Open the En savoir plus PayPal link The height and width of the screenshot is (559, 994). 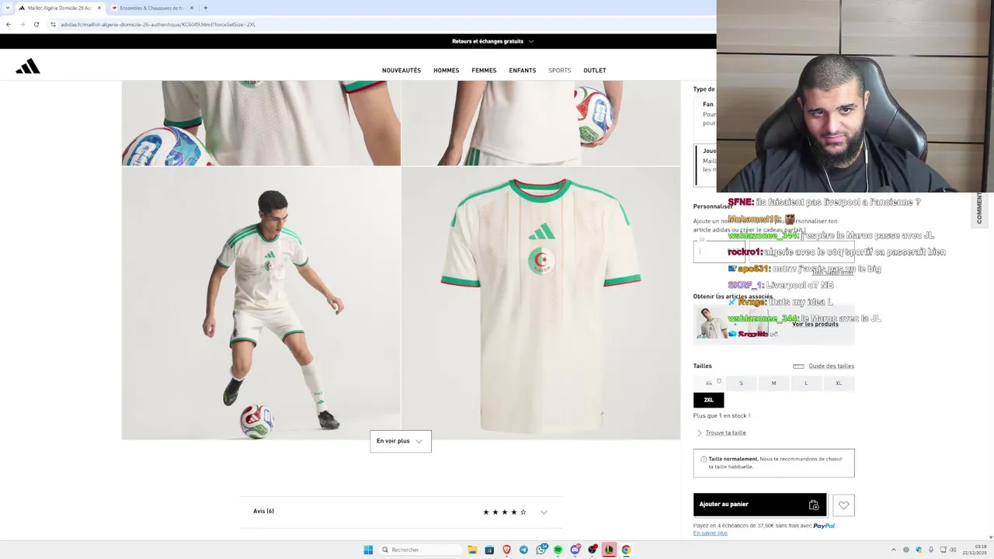tap(711, 533)
